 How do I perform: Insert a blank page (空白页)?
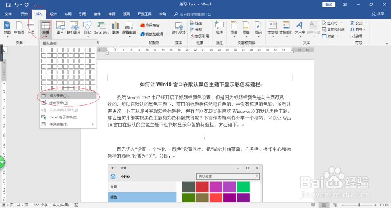click(x=19, y=28)
